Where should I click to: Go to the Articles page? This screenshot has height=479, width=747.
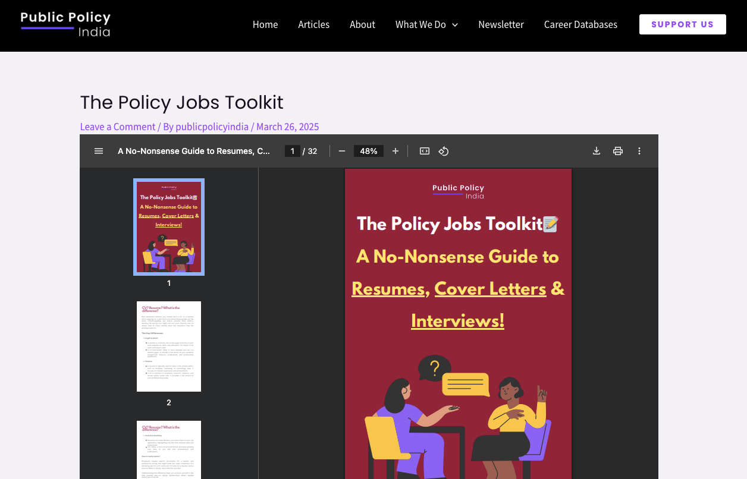click(x=314, y=24)
